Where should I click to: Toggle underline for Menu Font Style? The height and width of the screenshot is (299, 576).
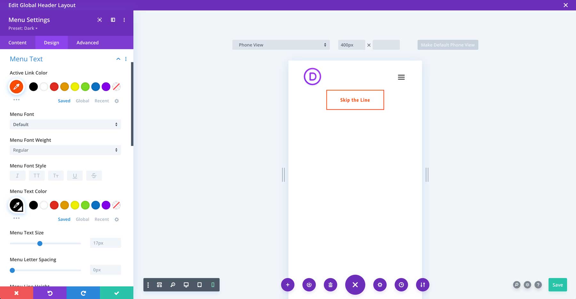(75, 176)
